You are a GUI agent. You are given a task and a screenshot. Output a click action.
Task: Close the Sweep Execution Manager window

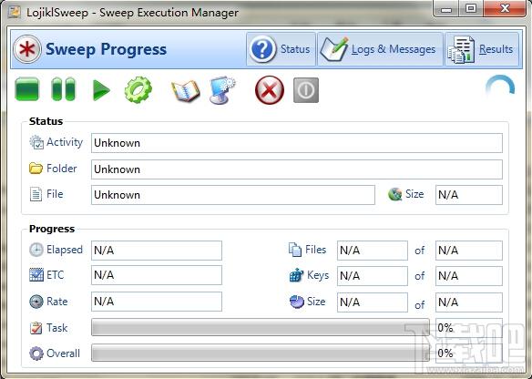(505, 9)
